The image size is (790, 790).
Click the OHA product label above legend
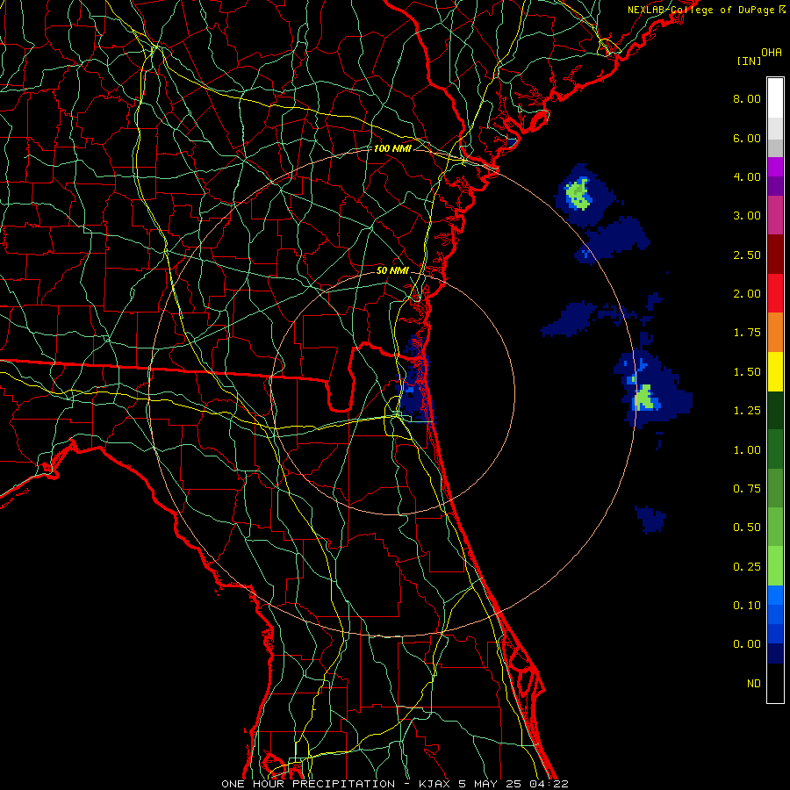[x=772, y=53]
